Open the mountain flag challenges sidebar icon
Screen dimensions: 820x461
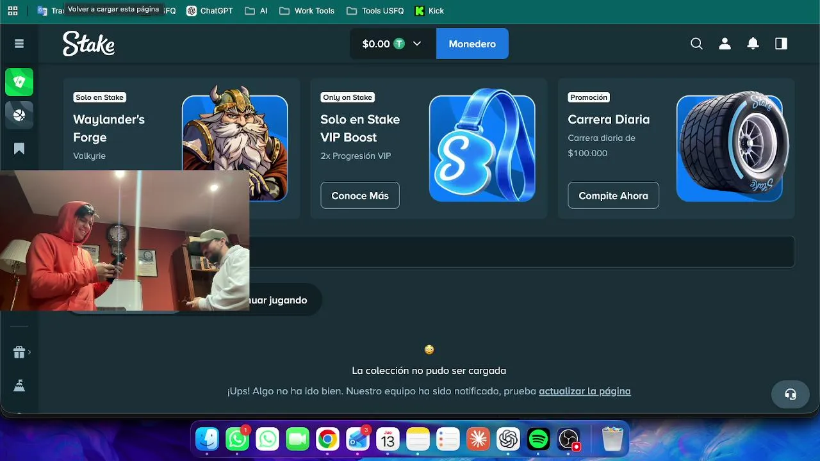pyautogui.click(x=19, y=385)
